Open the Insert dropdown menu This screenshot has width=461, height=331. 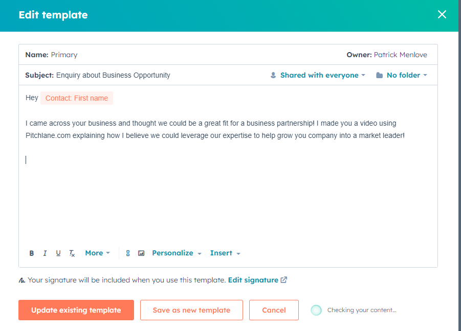[225, 253]
